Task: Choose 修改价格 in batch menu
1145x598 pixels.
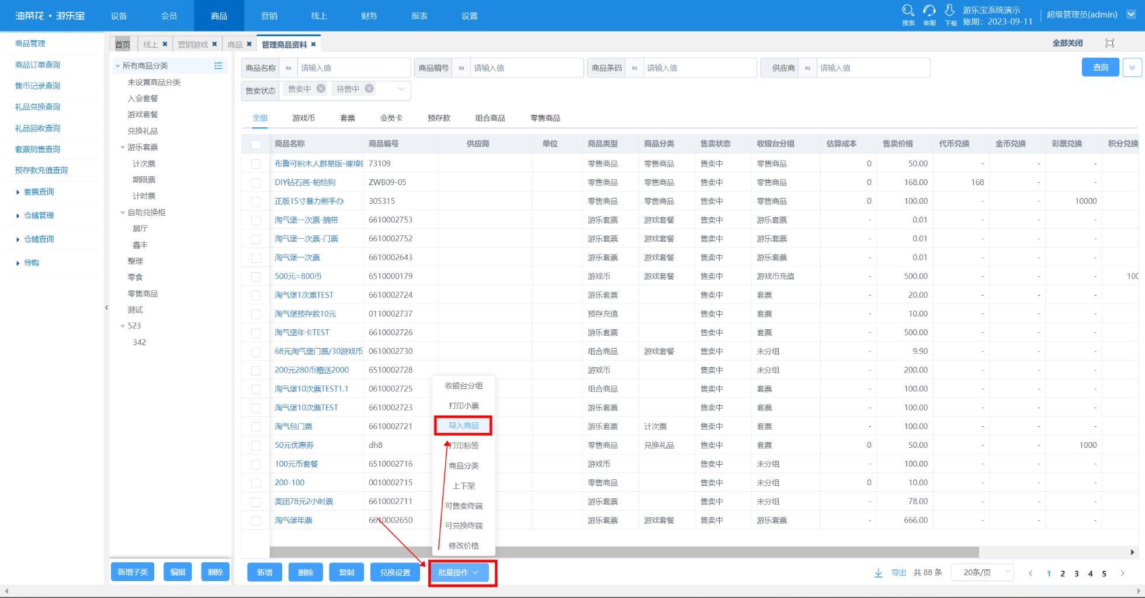Action: [464, 545]
